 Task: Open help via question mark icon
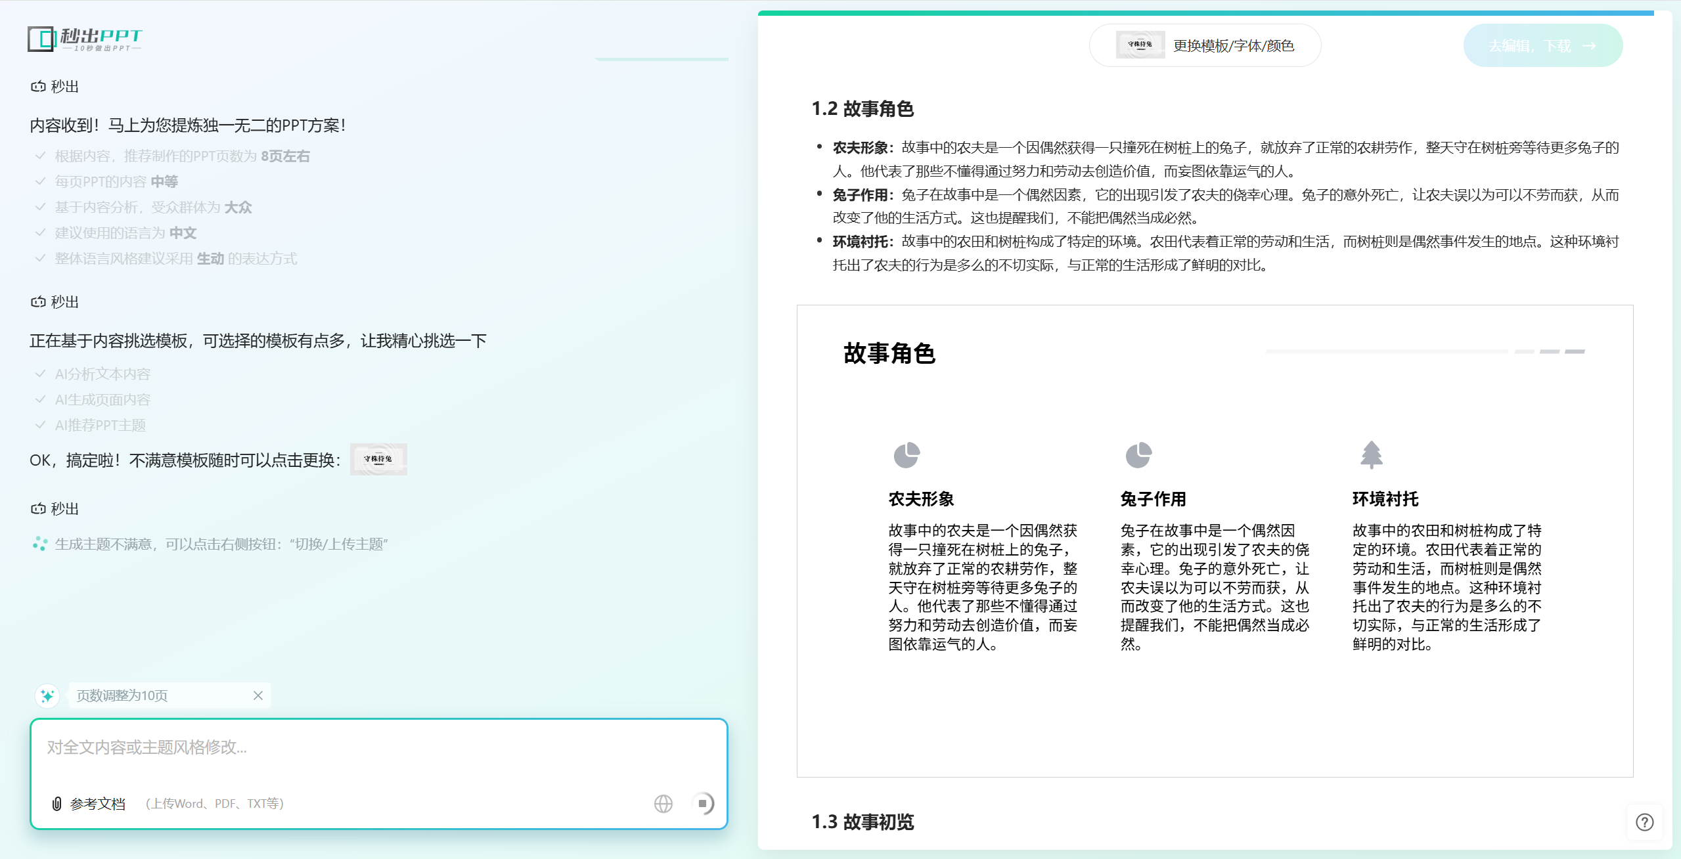tap(1644, 822)
